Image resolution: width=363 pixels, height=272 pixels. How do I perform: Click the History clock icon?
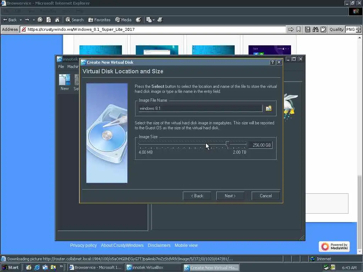coord(139,20)
